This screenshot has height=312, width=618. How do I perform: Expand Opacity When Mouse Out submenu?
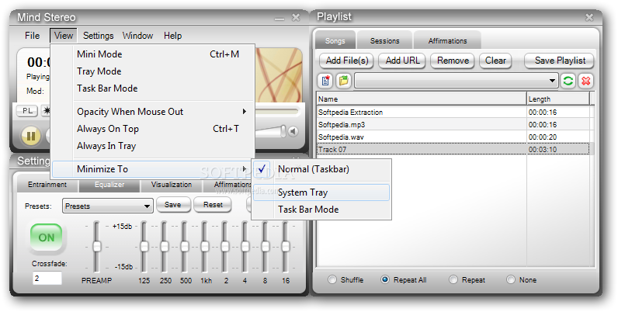pyautogui.click(x=153, y=112)
